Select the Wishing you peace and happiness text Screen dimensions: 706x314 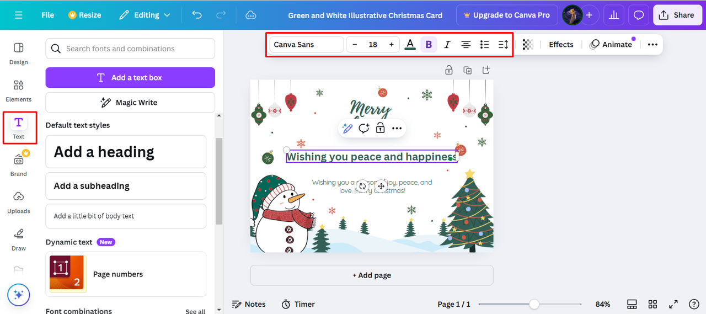click(x=372, y=157)
